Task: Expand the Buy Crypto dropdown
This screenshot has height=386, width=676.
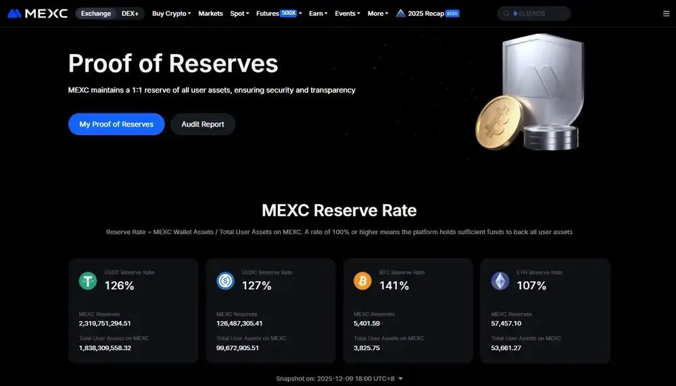Action: (x=171, y=14)
